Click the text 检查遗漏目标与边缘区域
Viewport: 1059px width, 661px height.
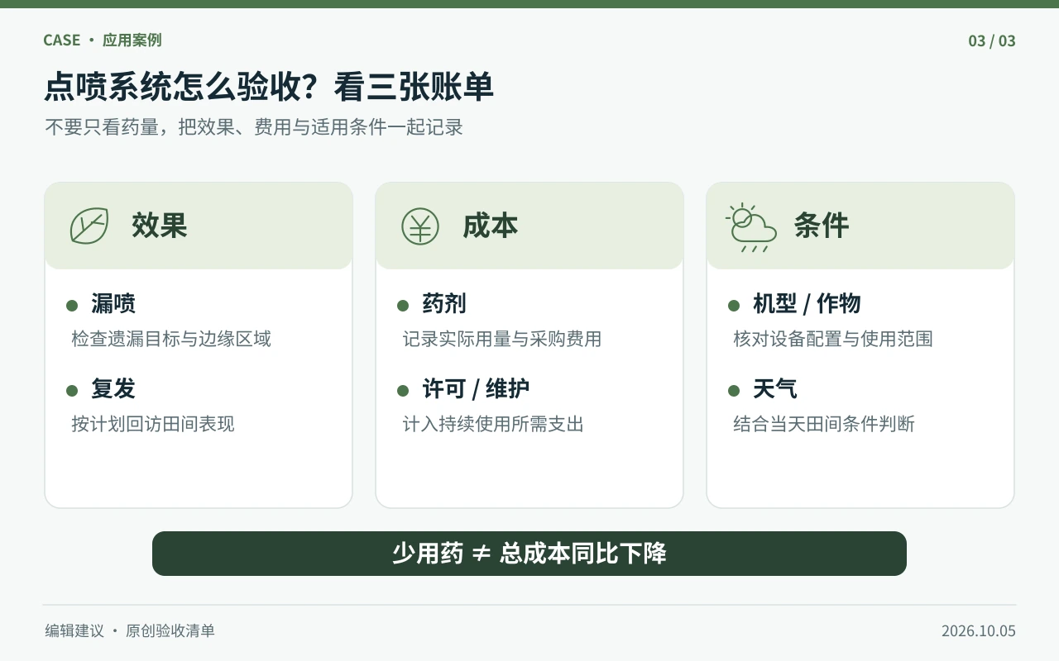(x=171, y=339)
